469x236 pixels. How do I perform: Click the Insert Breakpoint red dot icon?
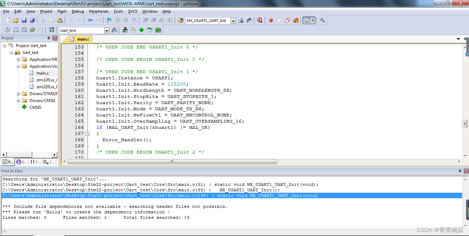[x=271, y=21]
